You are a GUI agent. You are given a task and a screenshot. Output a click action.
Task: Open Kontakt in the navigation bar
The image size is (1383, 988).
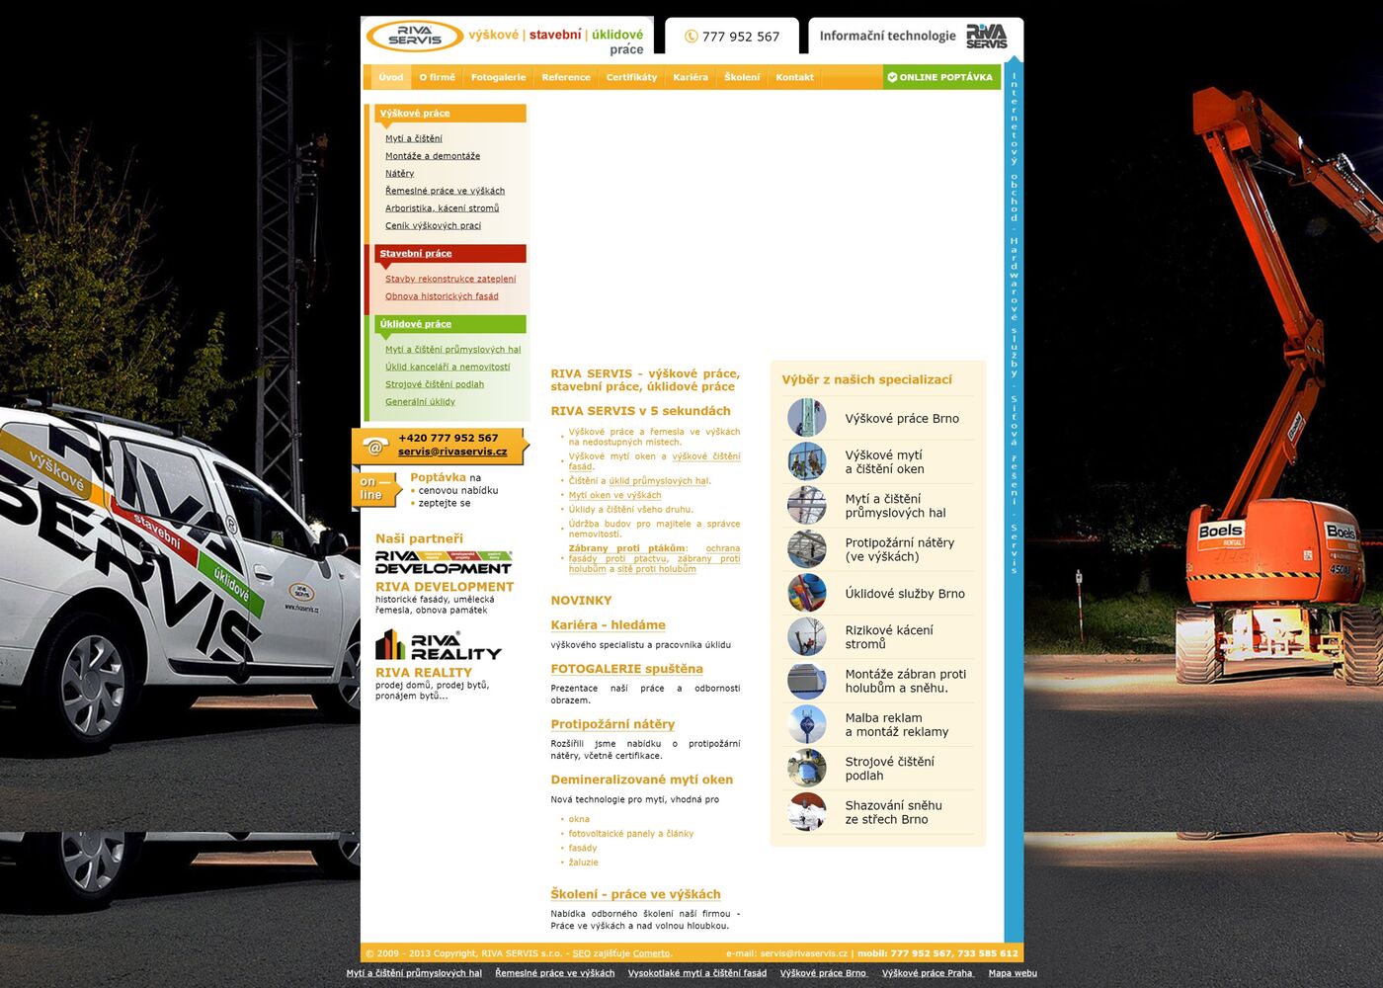[795, 77]
